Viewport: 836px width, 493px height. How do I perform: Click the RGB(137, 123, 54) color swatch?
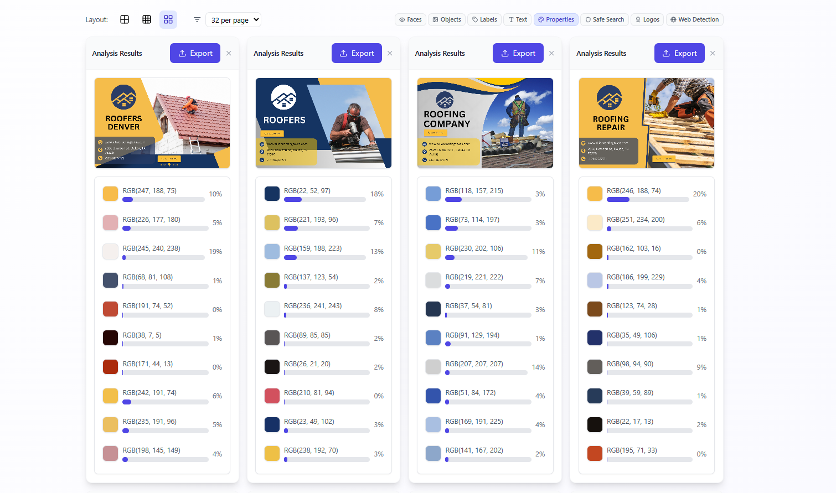tap(272, 280)
